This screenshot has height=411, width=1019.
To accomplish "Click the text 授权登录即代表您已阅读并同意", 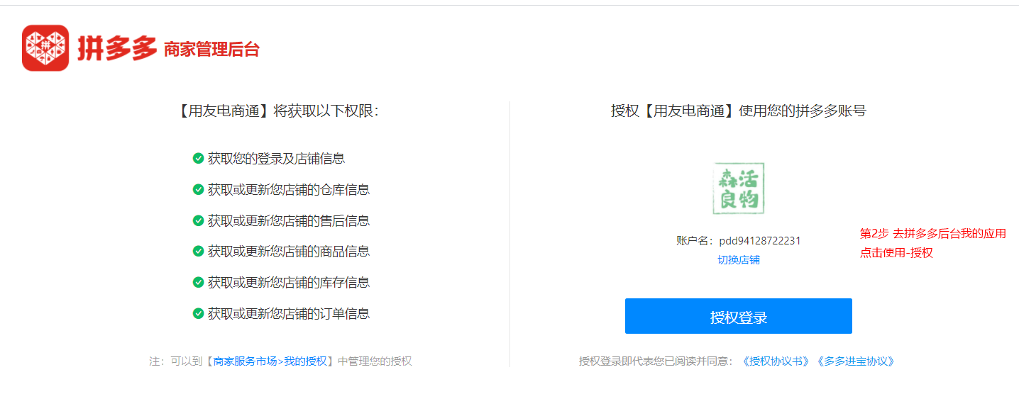I will (x=656, y=361).
